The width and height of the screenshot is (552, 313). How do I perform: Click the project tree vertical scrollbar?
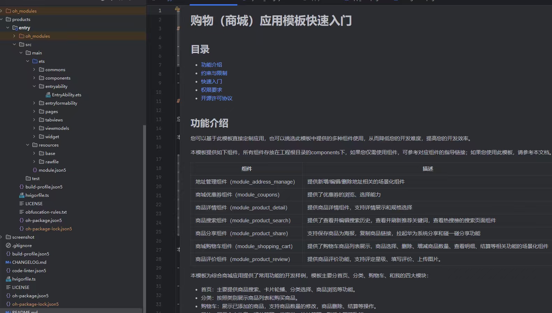tap(145, 216)
